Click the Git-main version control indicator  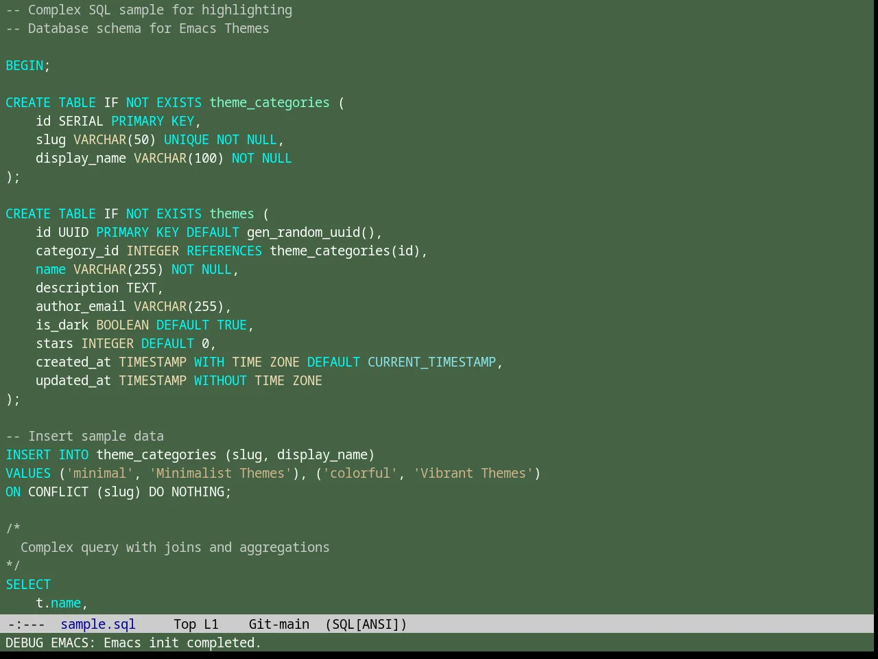(279, 624)
